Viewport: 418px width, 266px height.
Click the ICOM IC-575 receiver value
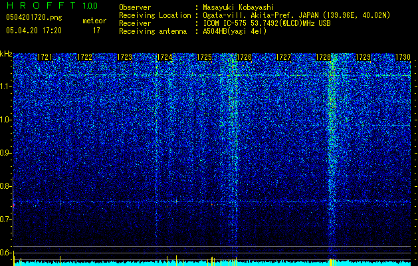coord(266,23)
